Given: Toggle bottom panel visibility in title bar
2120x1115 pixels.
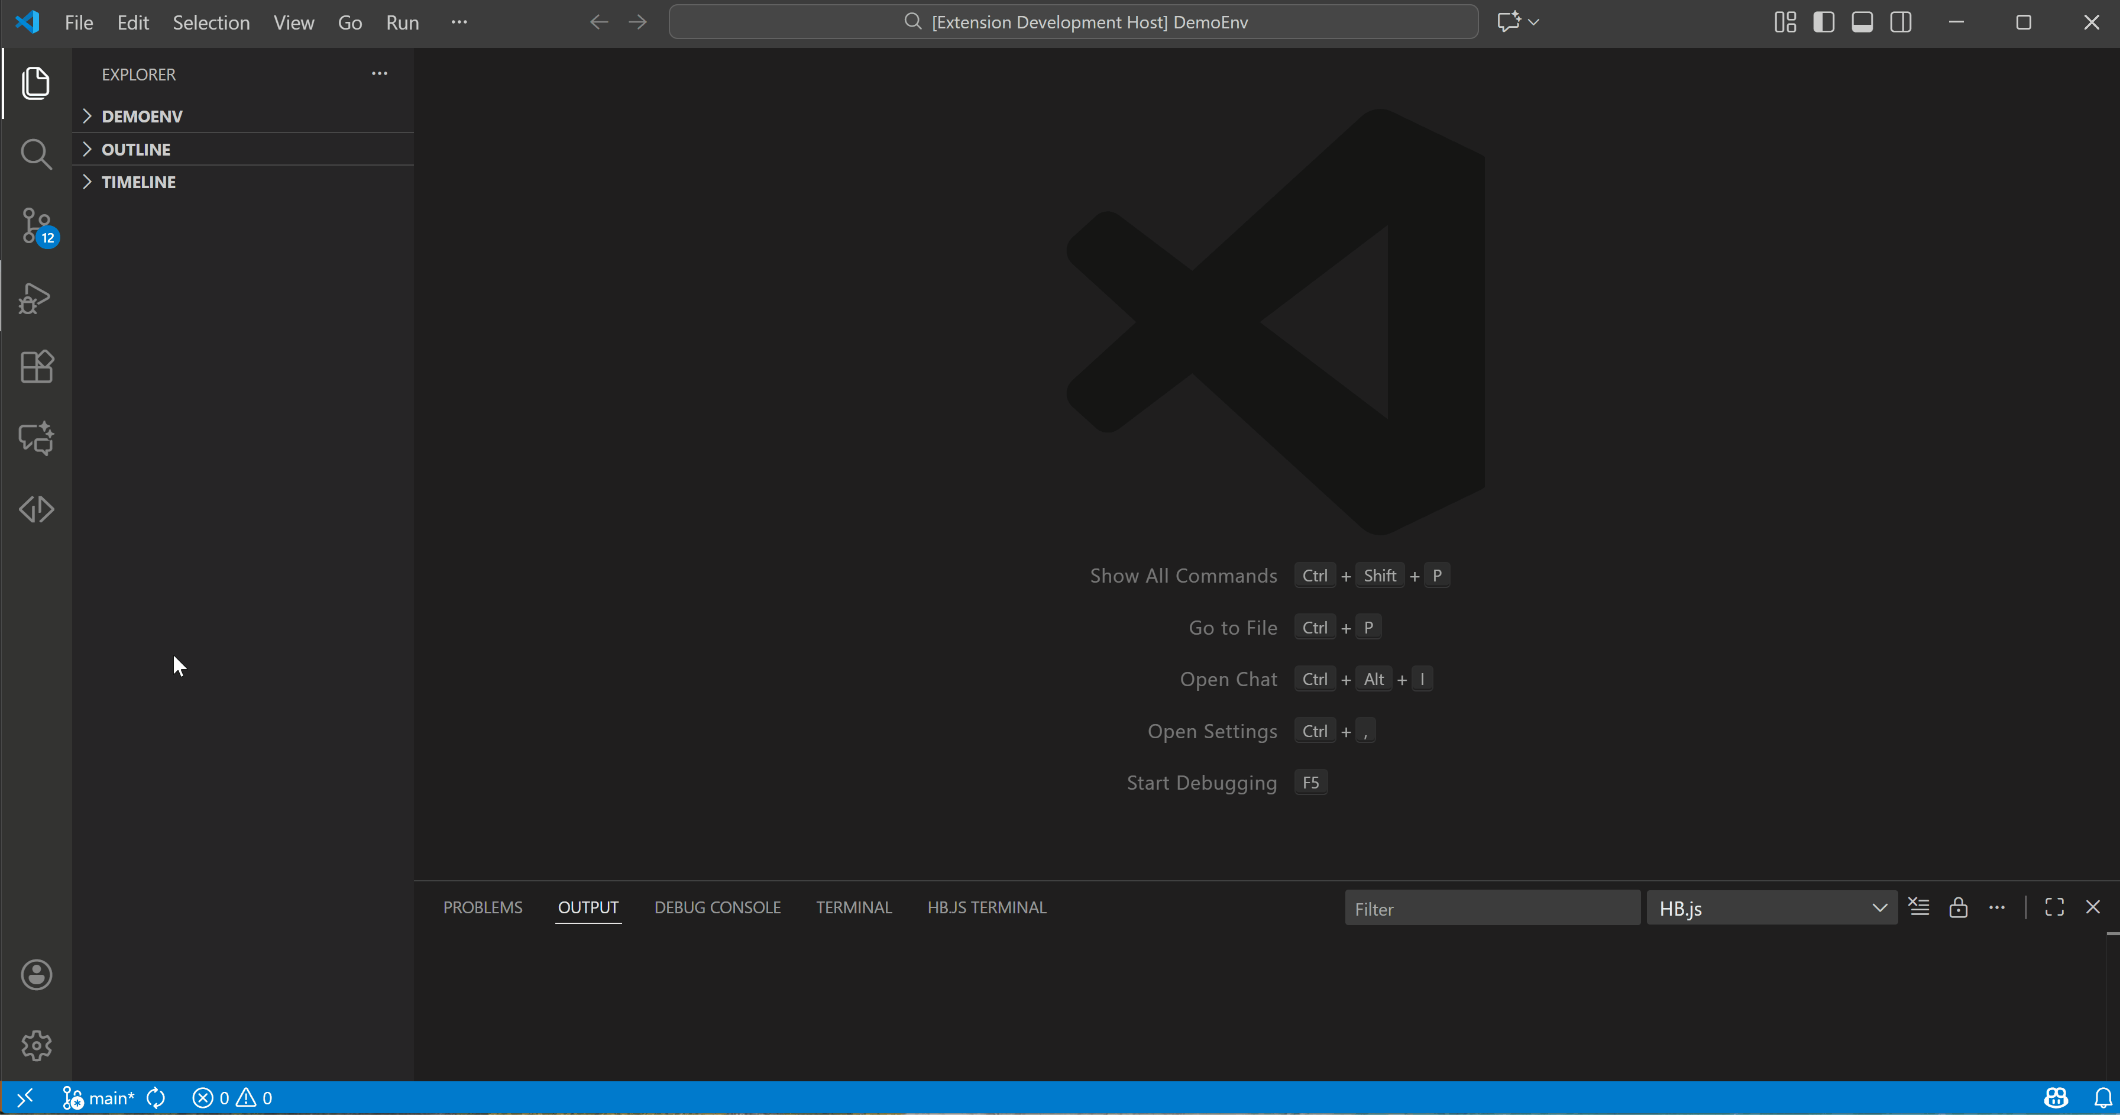Looking at the screenshot, I should 1862,22.
